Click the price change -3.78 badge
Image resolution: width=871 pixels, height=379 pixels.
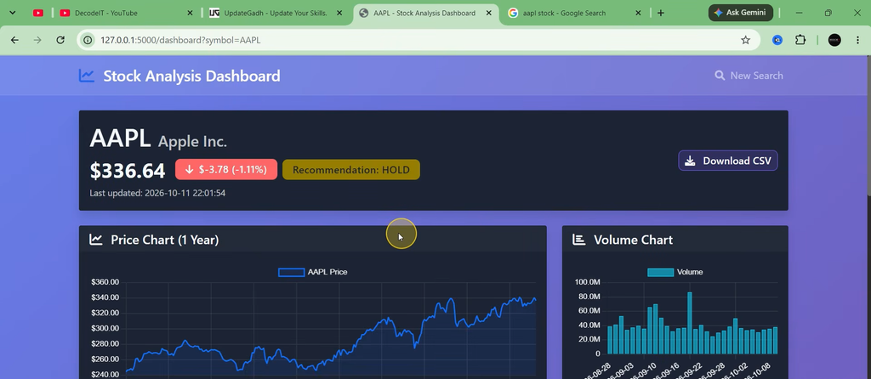tap(226, 169)
